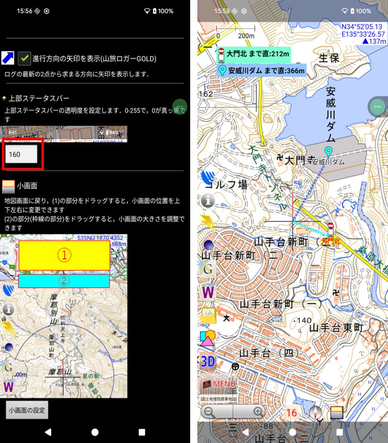Image resolution: width=388 pixels, height=443 pixels.
Task: Click the status bar transparency field showing 160
Action: click(21, 155)
